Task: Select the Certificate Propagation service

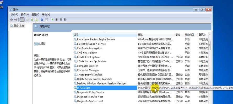Action: tap(141, 48)
